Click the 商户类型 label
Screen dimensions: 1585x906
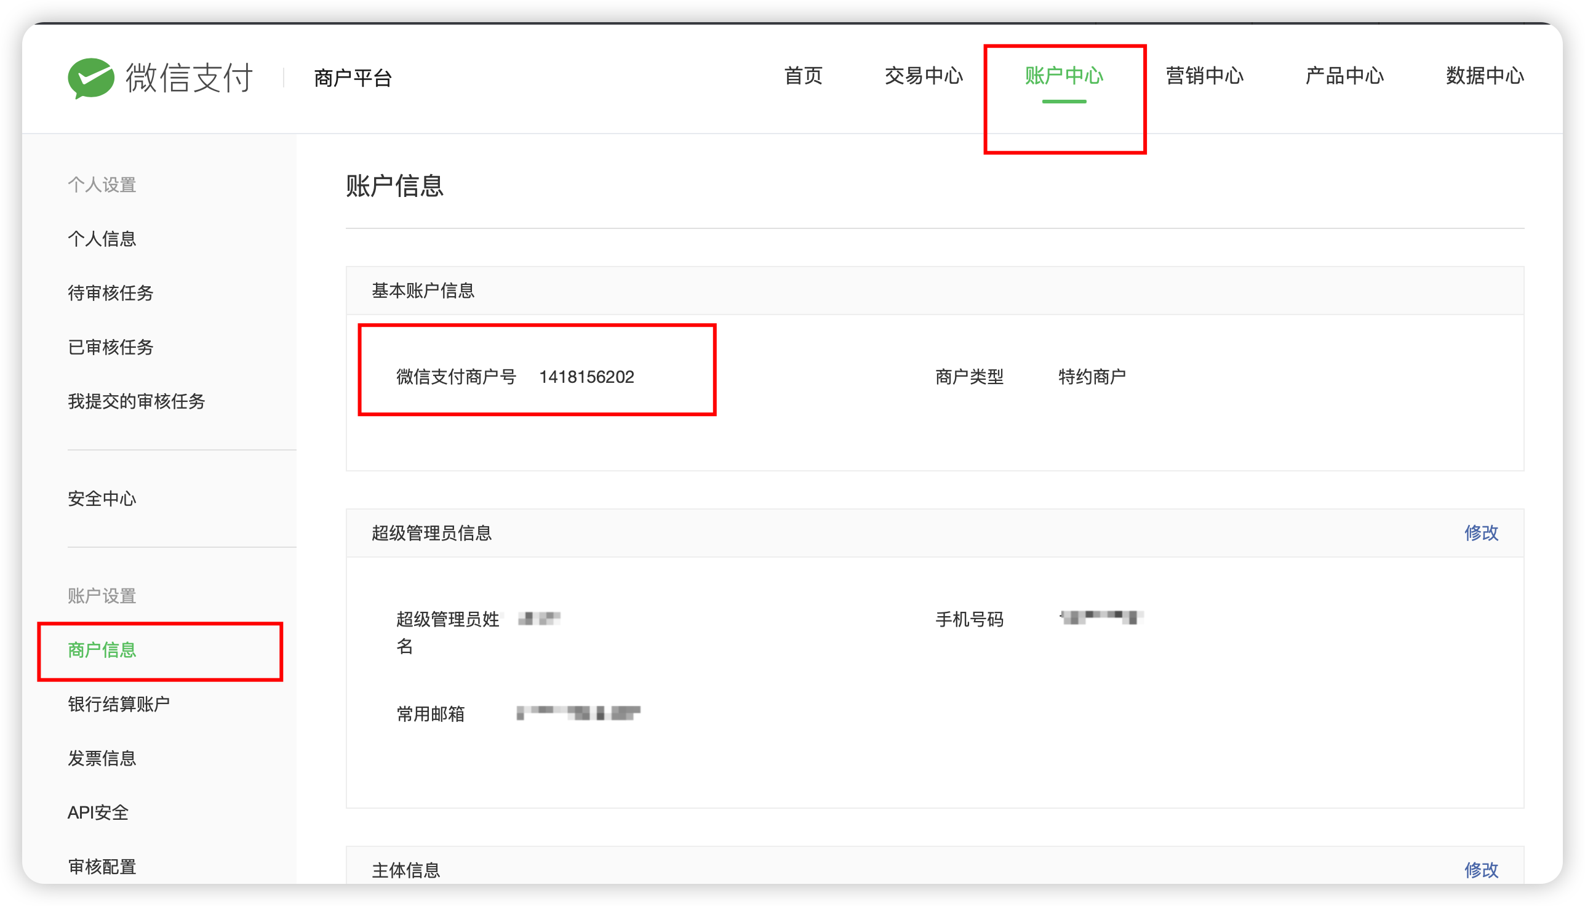969,377
